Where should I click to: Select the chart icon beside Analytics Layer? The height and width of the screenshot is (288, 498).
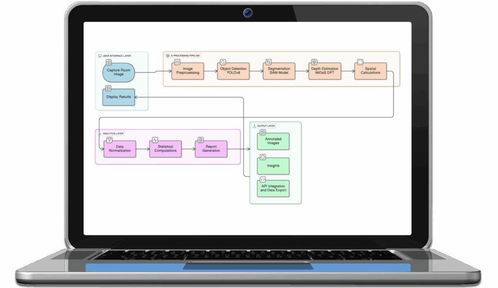(100, 133)
